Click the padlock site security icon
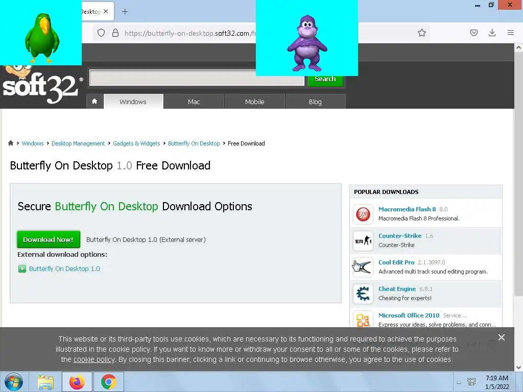This screenshot has width=523, height=392. point(115,33)
